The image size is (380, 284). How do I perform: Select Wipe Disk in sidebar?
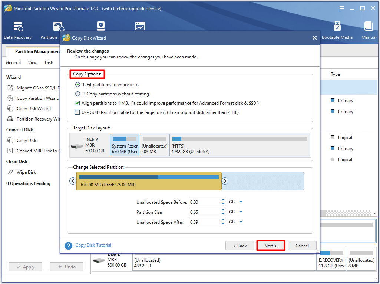pos(26,172)
